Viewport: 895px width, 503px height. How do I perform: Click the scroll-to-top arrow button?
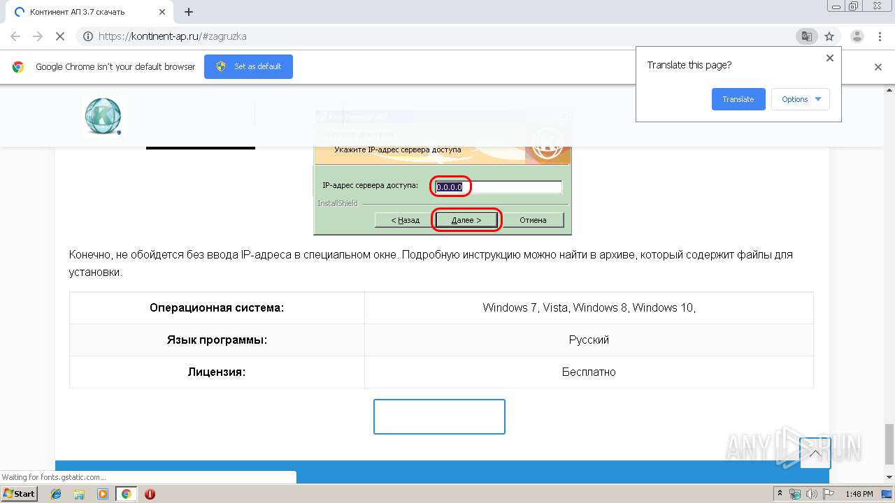click(x=815, y=453)
